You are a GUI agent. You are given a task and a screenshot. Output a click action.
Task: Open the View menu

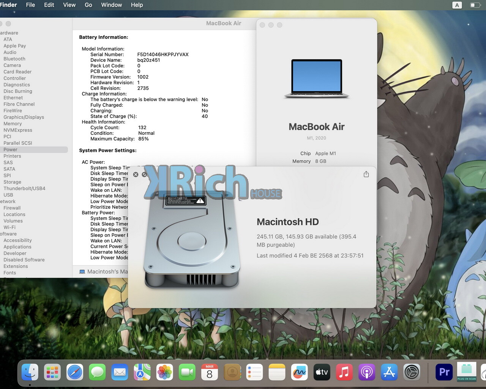click(69, 5)
